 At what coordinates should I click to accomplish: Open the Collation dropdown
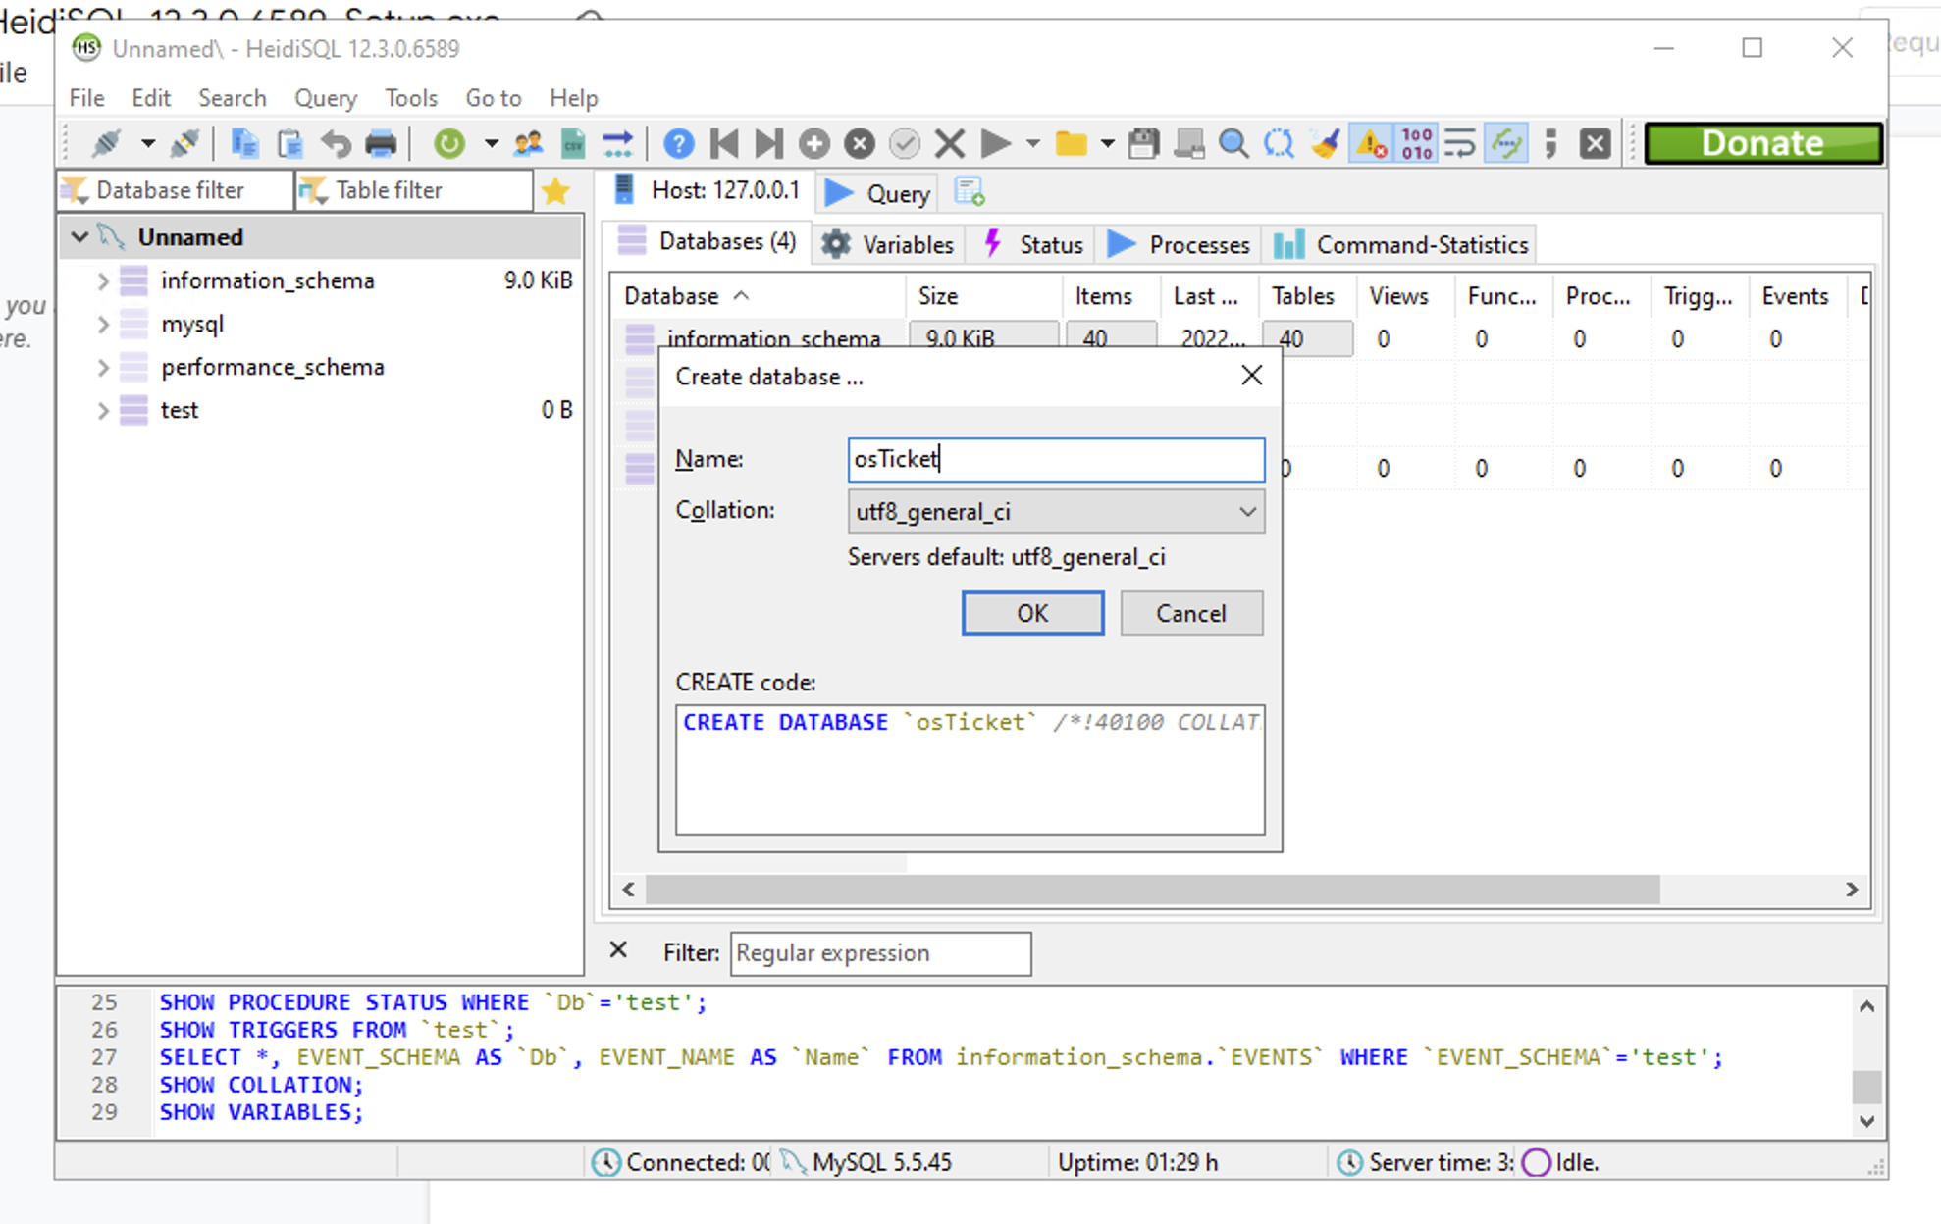[1056, 511]
